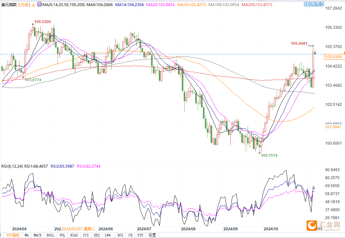Click the MA9:104.2666 value
This screenshot has height=238, width=345.
[x=100, y=4]
